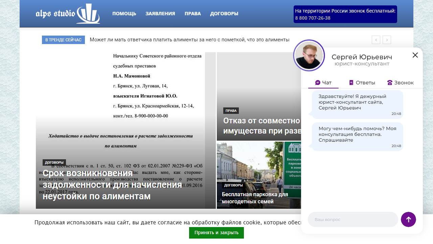Click next carousel arrow
Image resolution: width=433 pixels, height=244 pixels.
coord(387,40)
